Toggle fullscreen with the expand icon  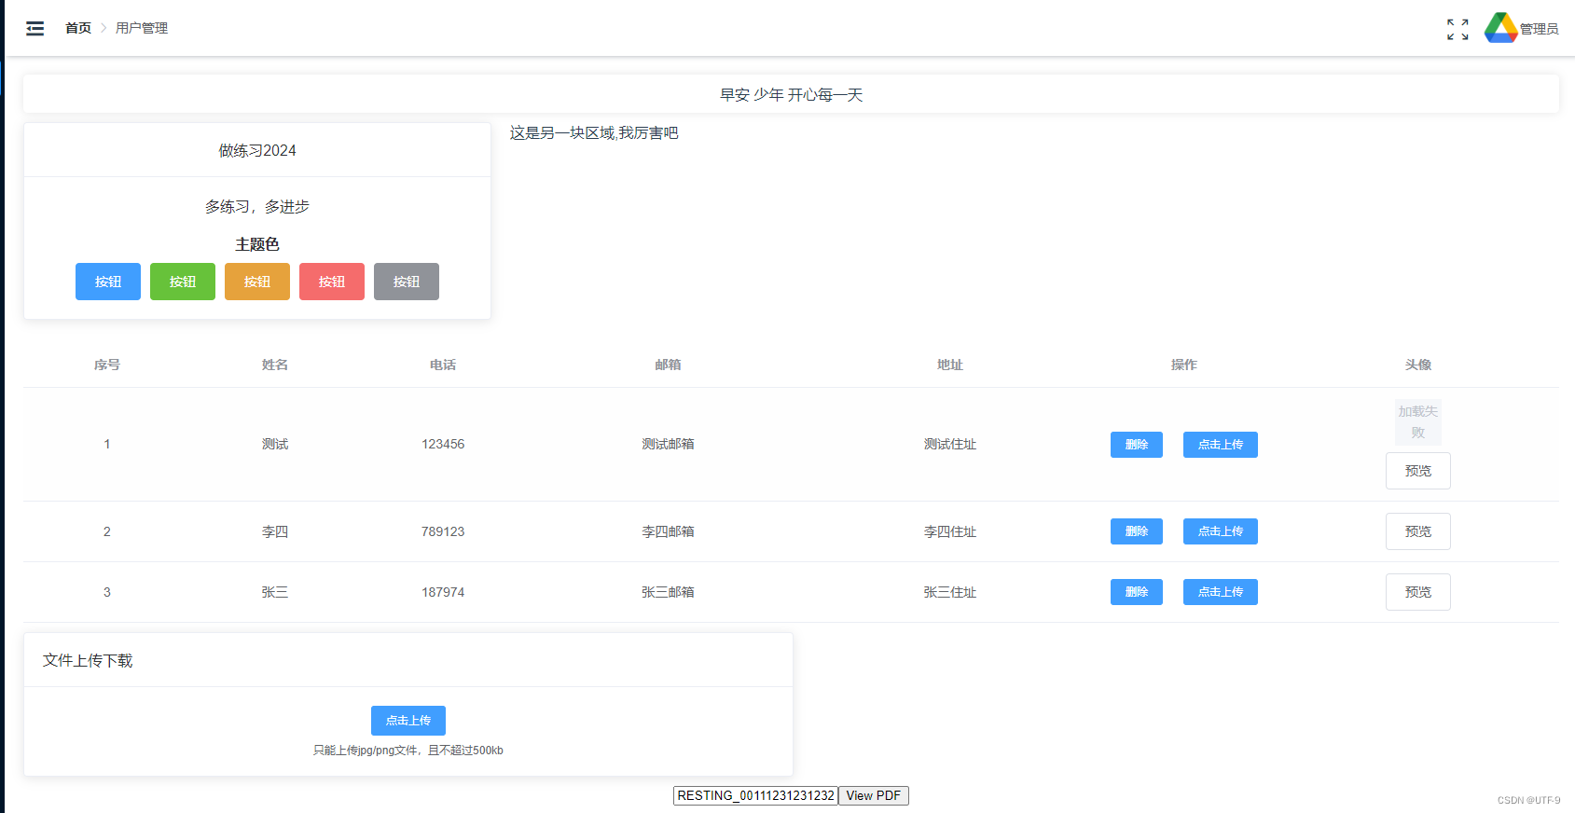click(x=1458, y=29)
